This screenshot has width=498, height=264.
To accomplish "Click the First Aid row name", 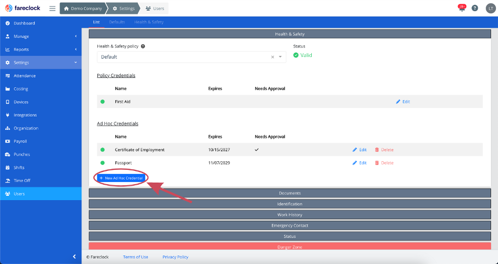I will [122, 102].
